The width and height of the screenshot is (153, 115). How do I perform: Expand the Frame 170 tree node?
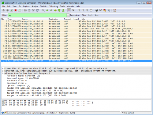tap(3, 69)
